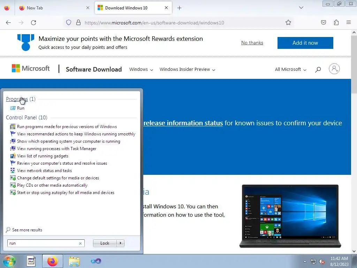Open a new tab with plus button
This screenshot has width=357, height=268.
[x=180, y=8]
